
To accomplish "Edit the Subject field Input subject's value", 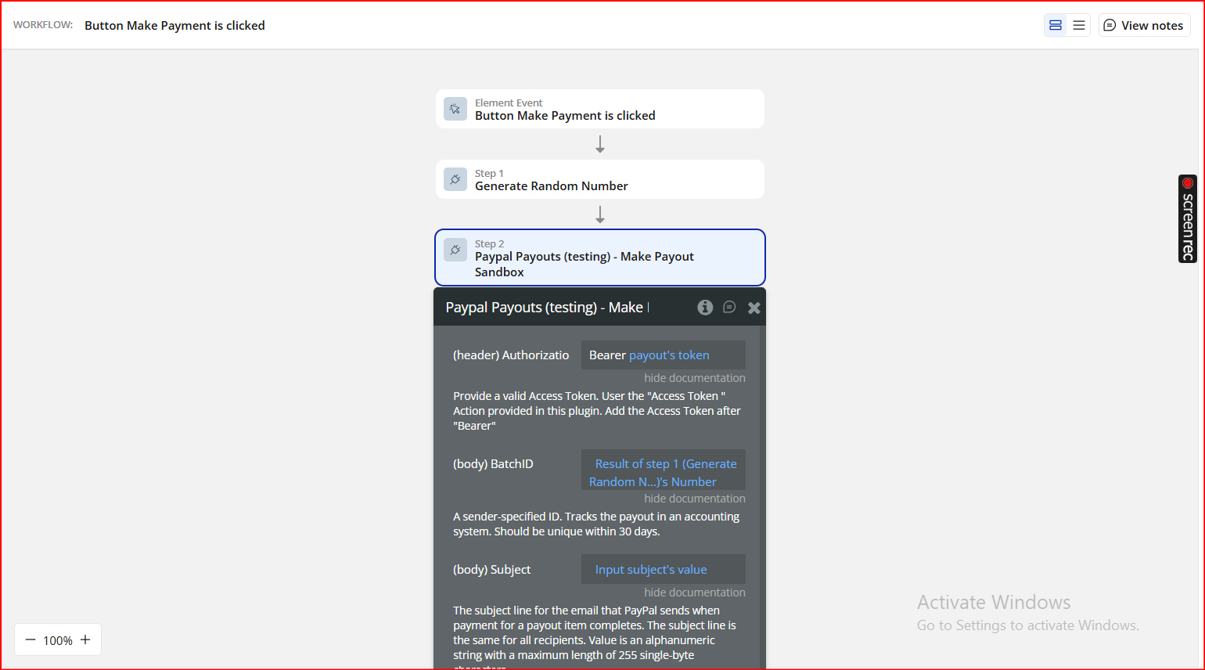I will pos(664,570).
